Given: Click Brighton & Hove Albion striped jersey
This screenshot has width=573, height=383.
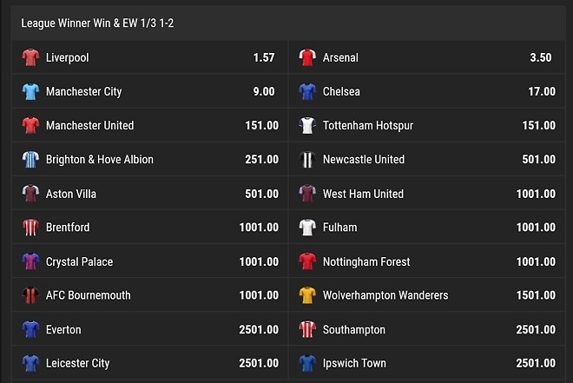Looking at the screenshot, I should click(30, 159).
